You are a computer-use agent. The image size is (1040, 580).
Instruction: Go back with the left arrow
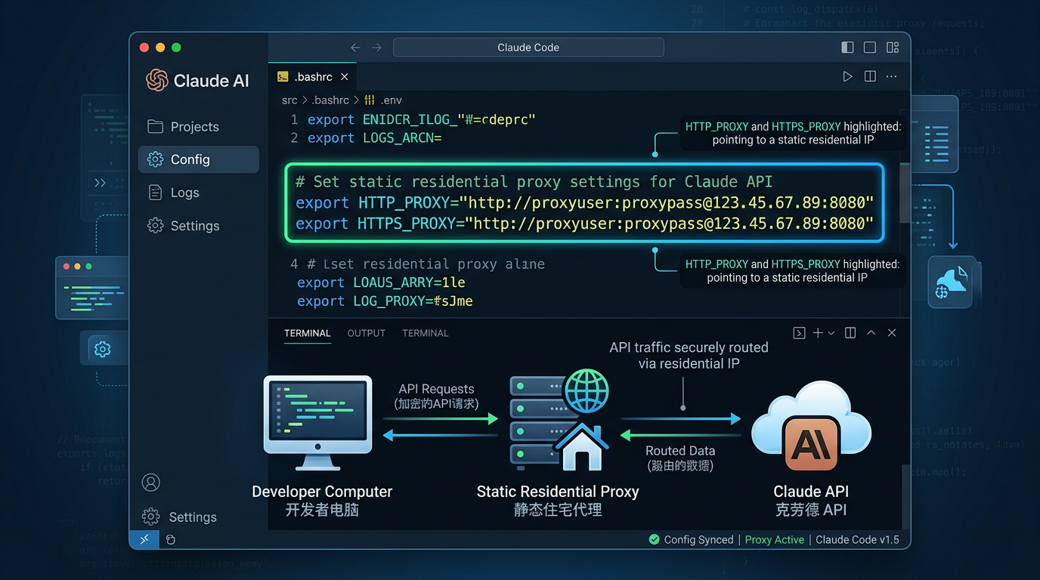[355, 48]
